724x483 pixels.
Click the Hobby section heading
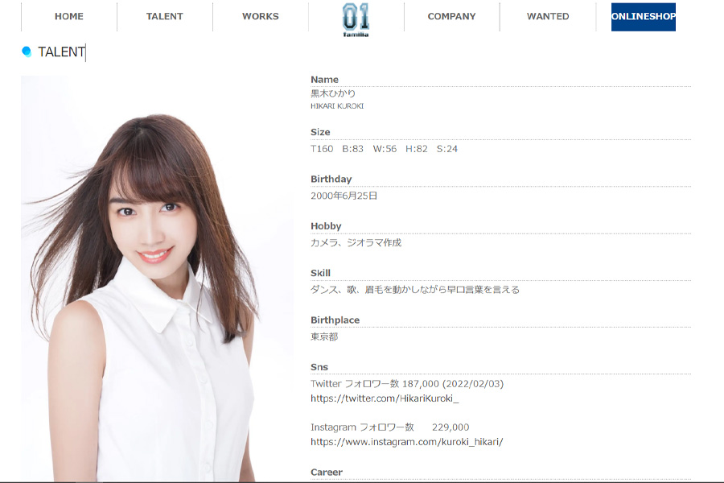click(x=327, y=225)
